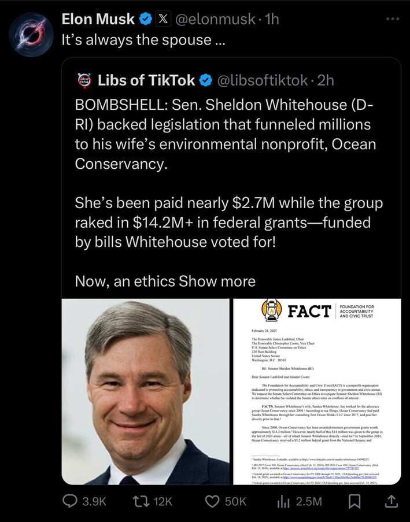Open the Sheldon Whitehouse portrait photo

click(x=146, y=391)
